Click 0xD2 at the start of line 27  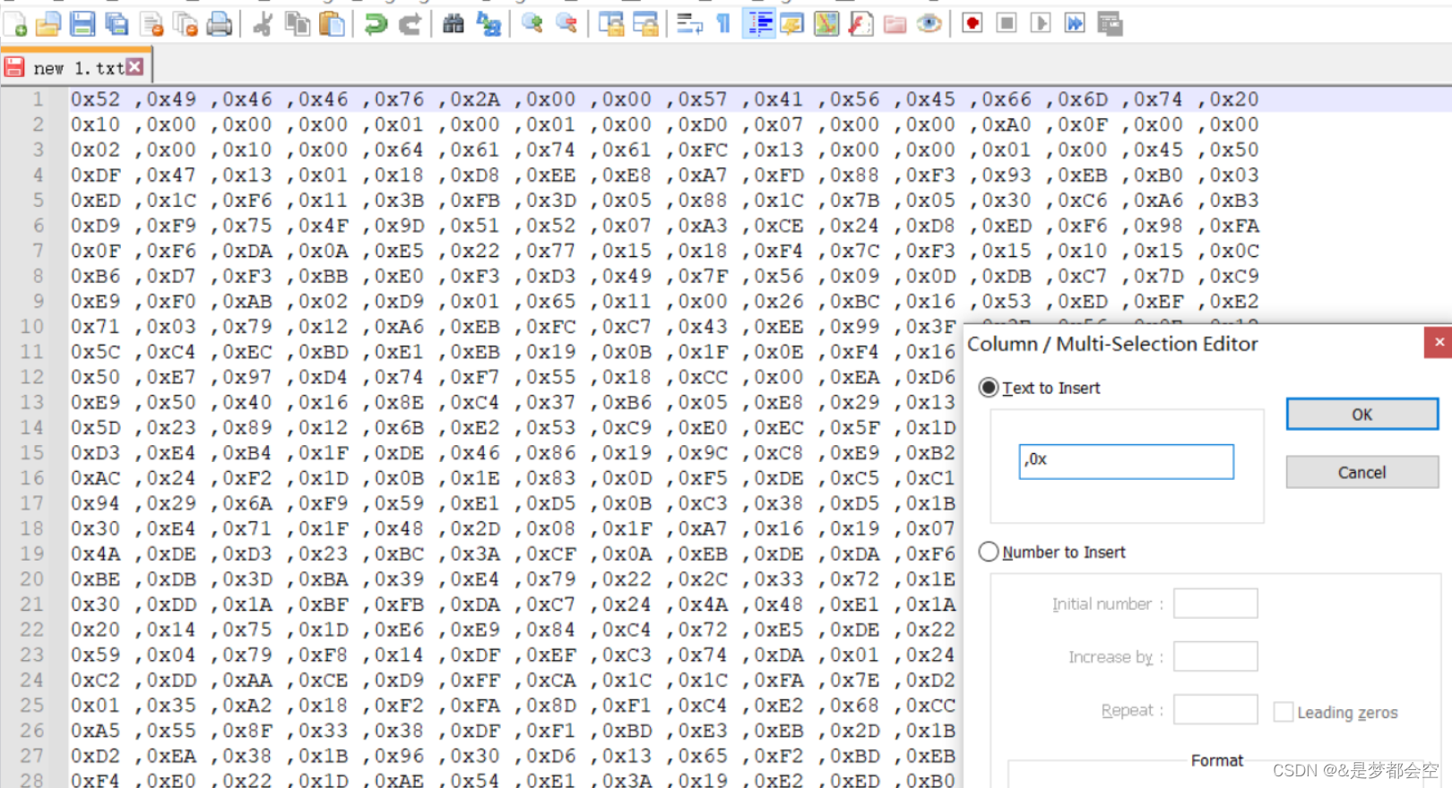pos(95,756)
